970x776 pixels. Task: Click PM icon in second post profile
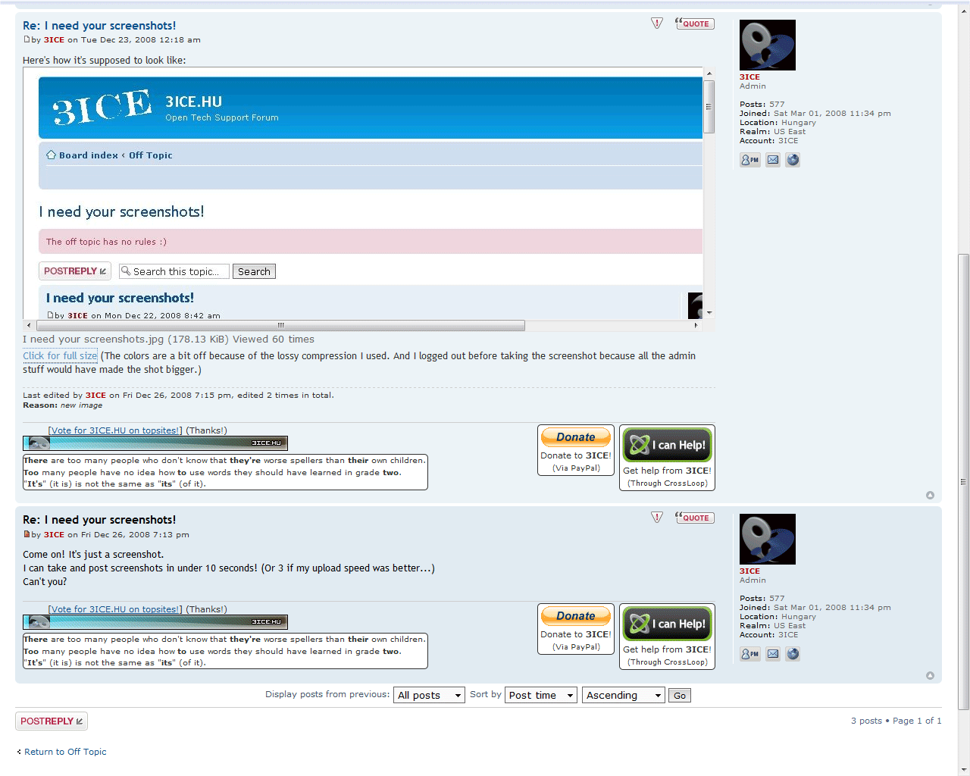[749, 654]
